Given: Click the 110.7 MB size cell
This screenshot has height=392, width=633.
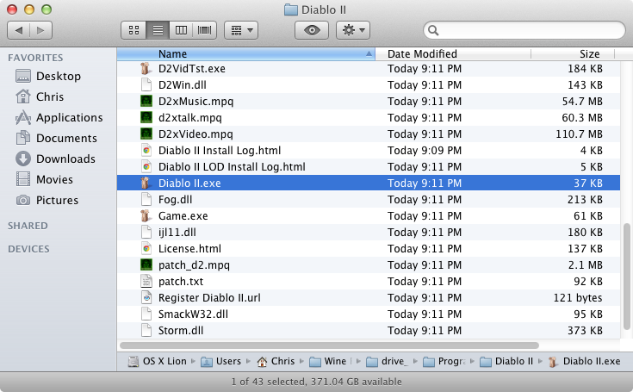Looking at the screenshot, I should (x=579, y=134).
